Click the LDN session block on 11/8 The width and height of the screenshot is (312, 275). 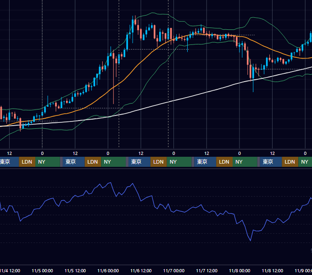coord(290,162)
